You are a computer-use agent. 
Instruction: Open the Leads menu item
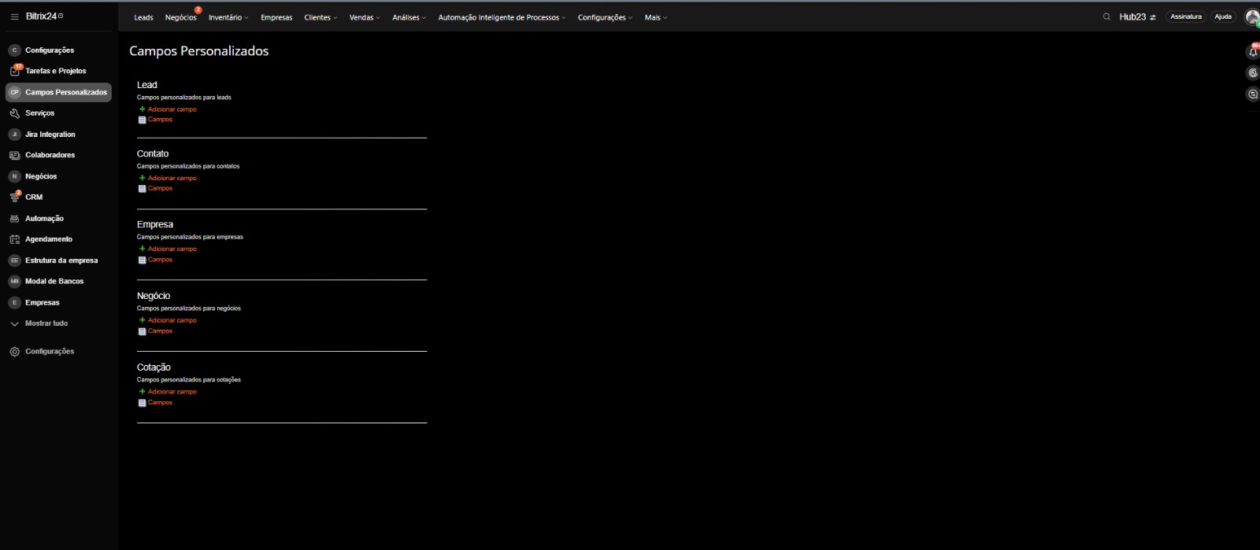[143, 17]
